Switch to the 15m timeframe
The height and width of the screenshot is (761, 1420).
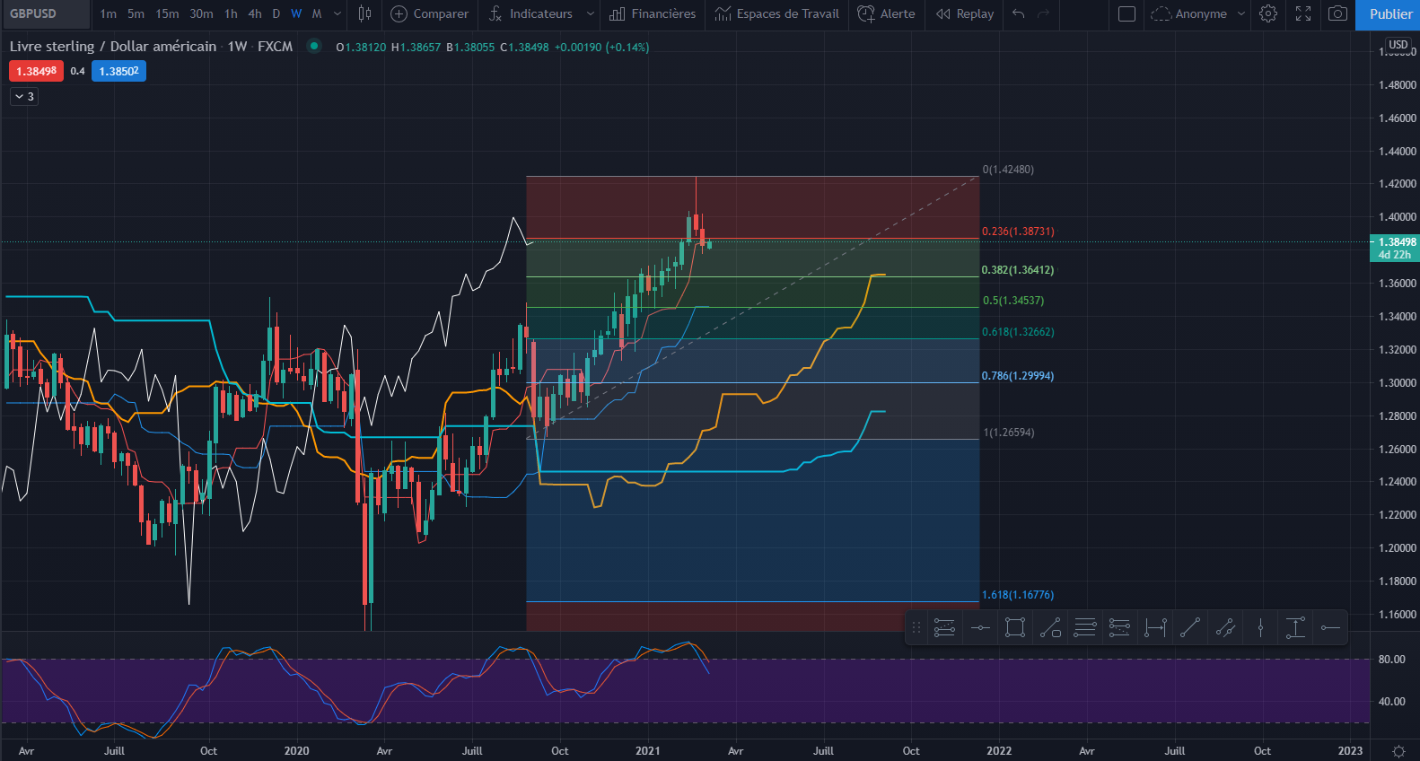(x=167, y=13)
